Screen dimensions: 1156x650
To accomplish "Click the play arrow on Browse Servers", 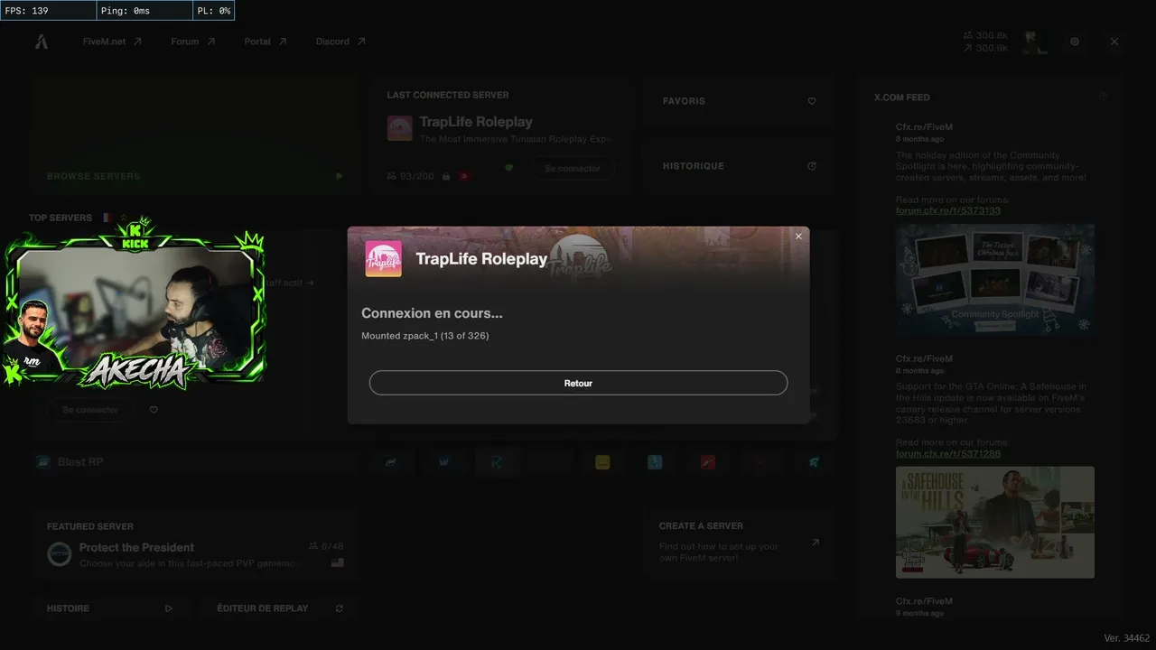I will [340, 176].
